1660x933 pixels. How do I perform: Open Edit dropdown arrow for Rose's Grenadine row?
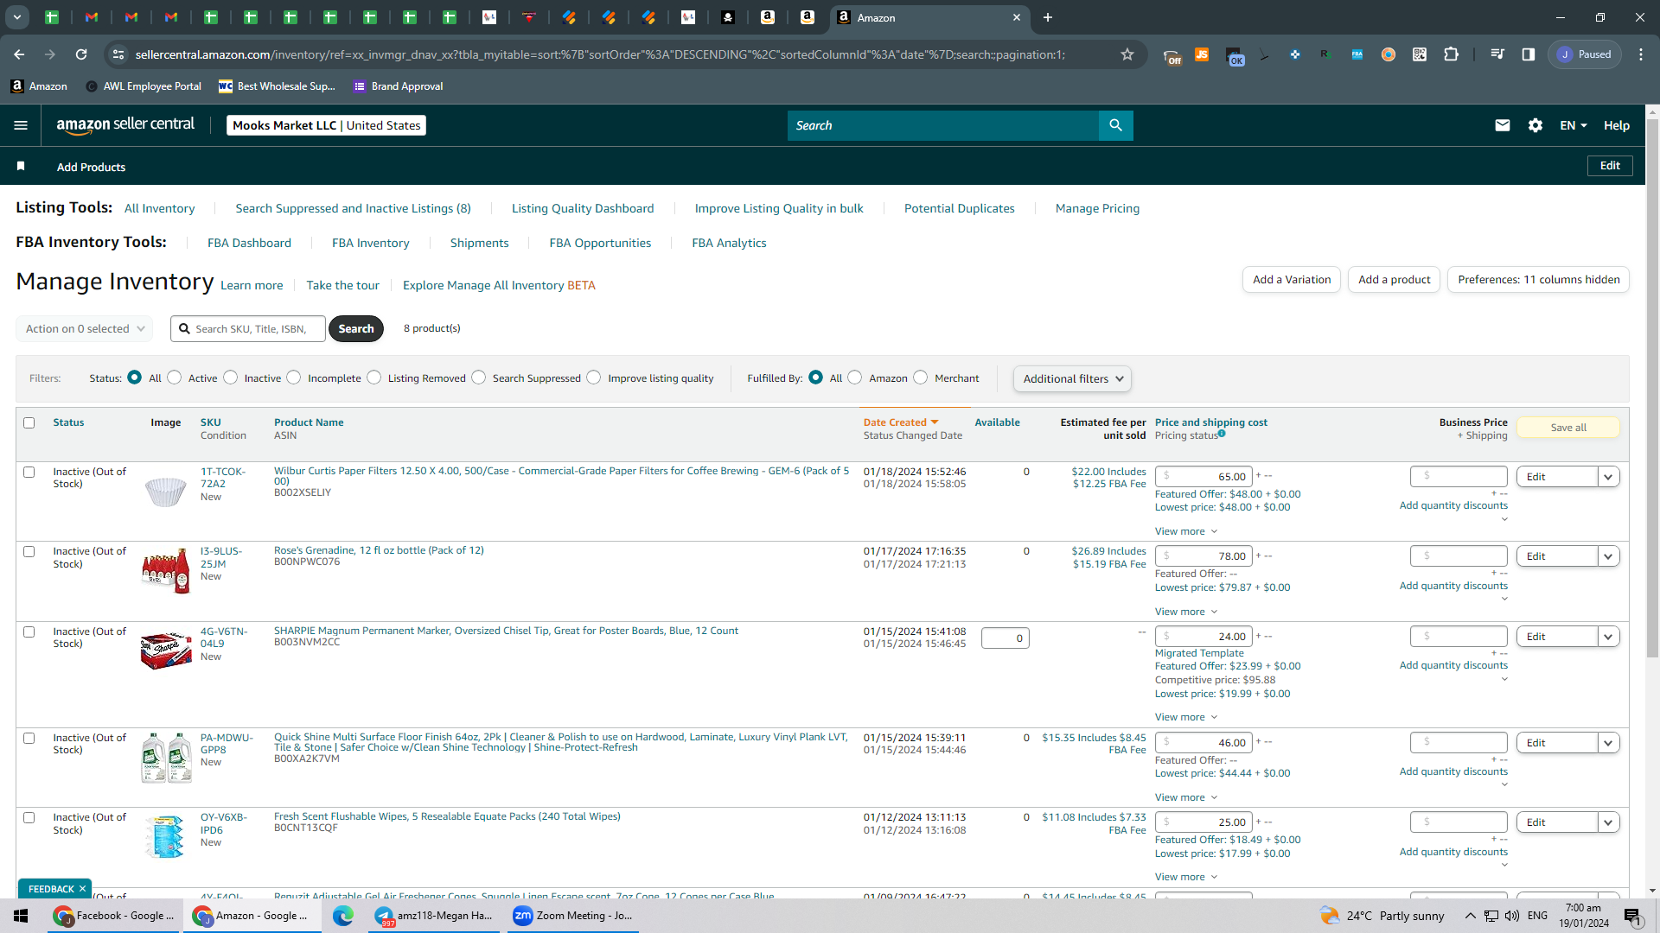pyautogui.click(x=1608, y=556)
